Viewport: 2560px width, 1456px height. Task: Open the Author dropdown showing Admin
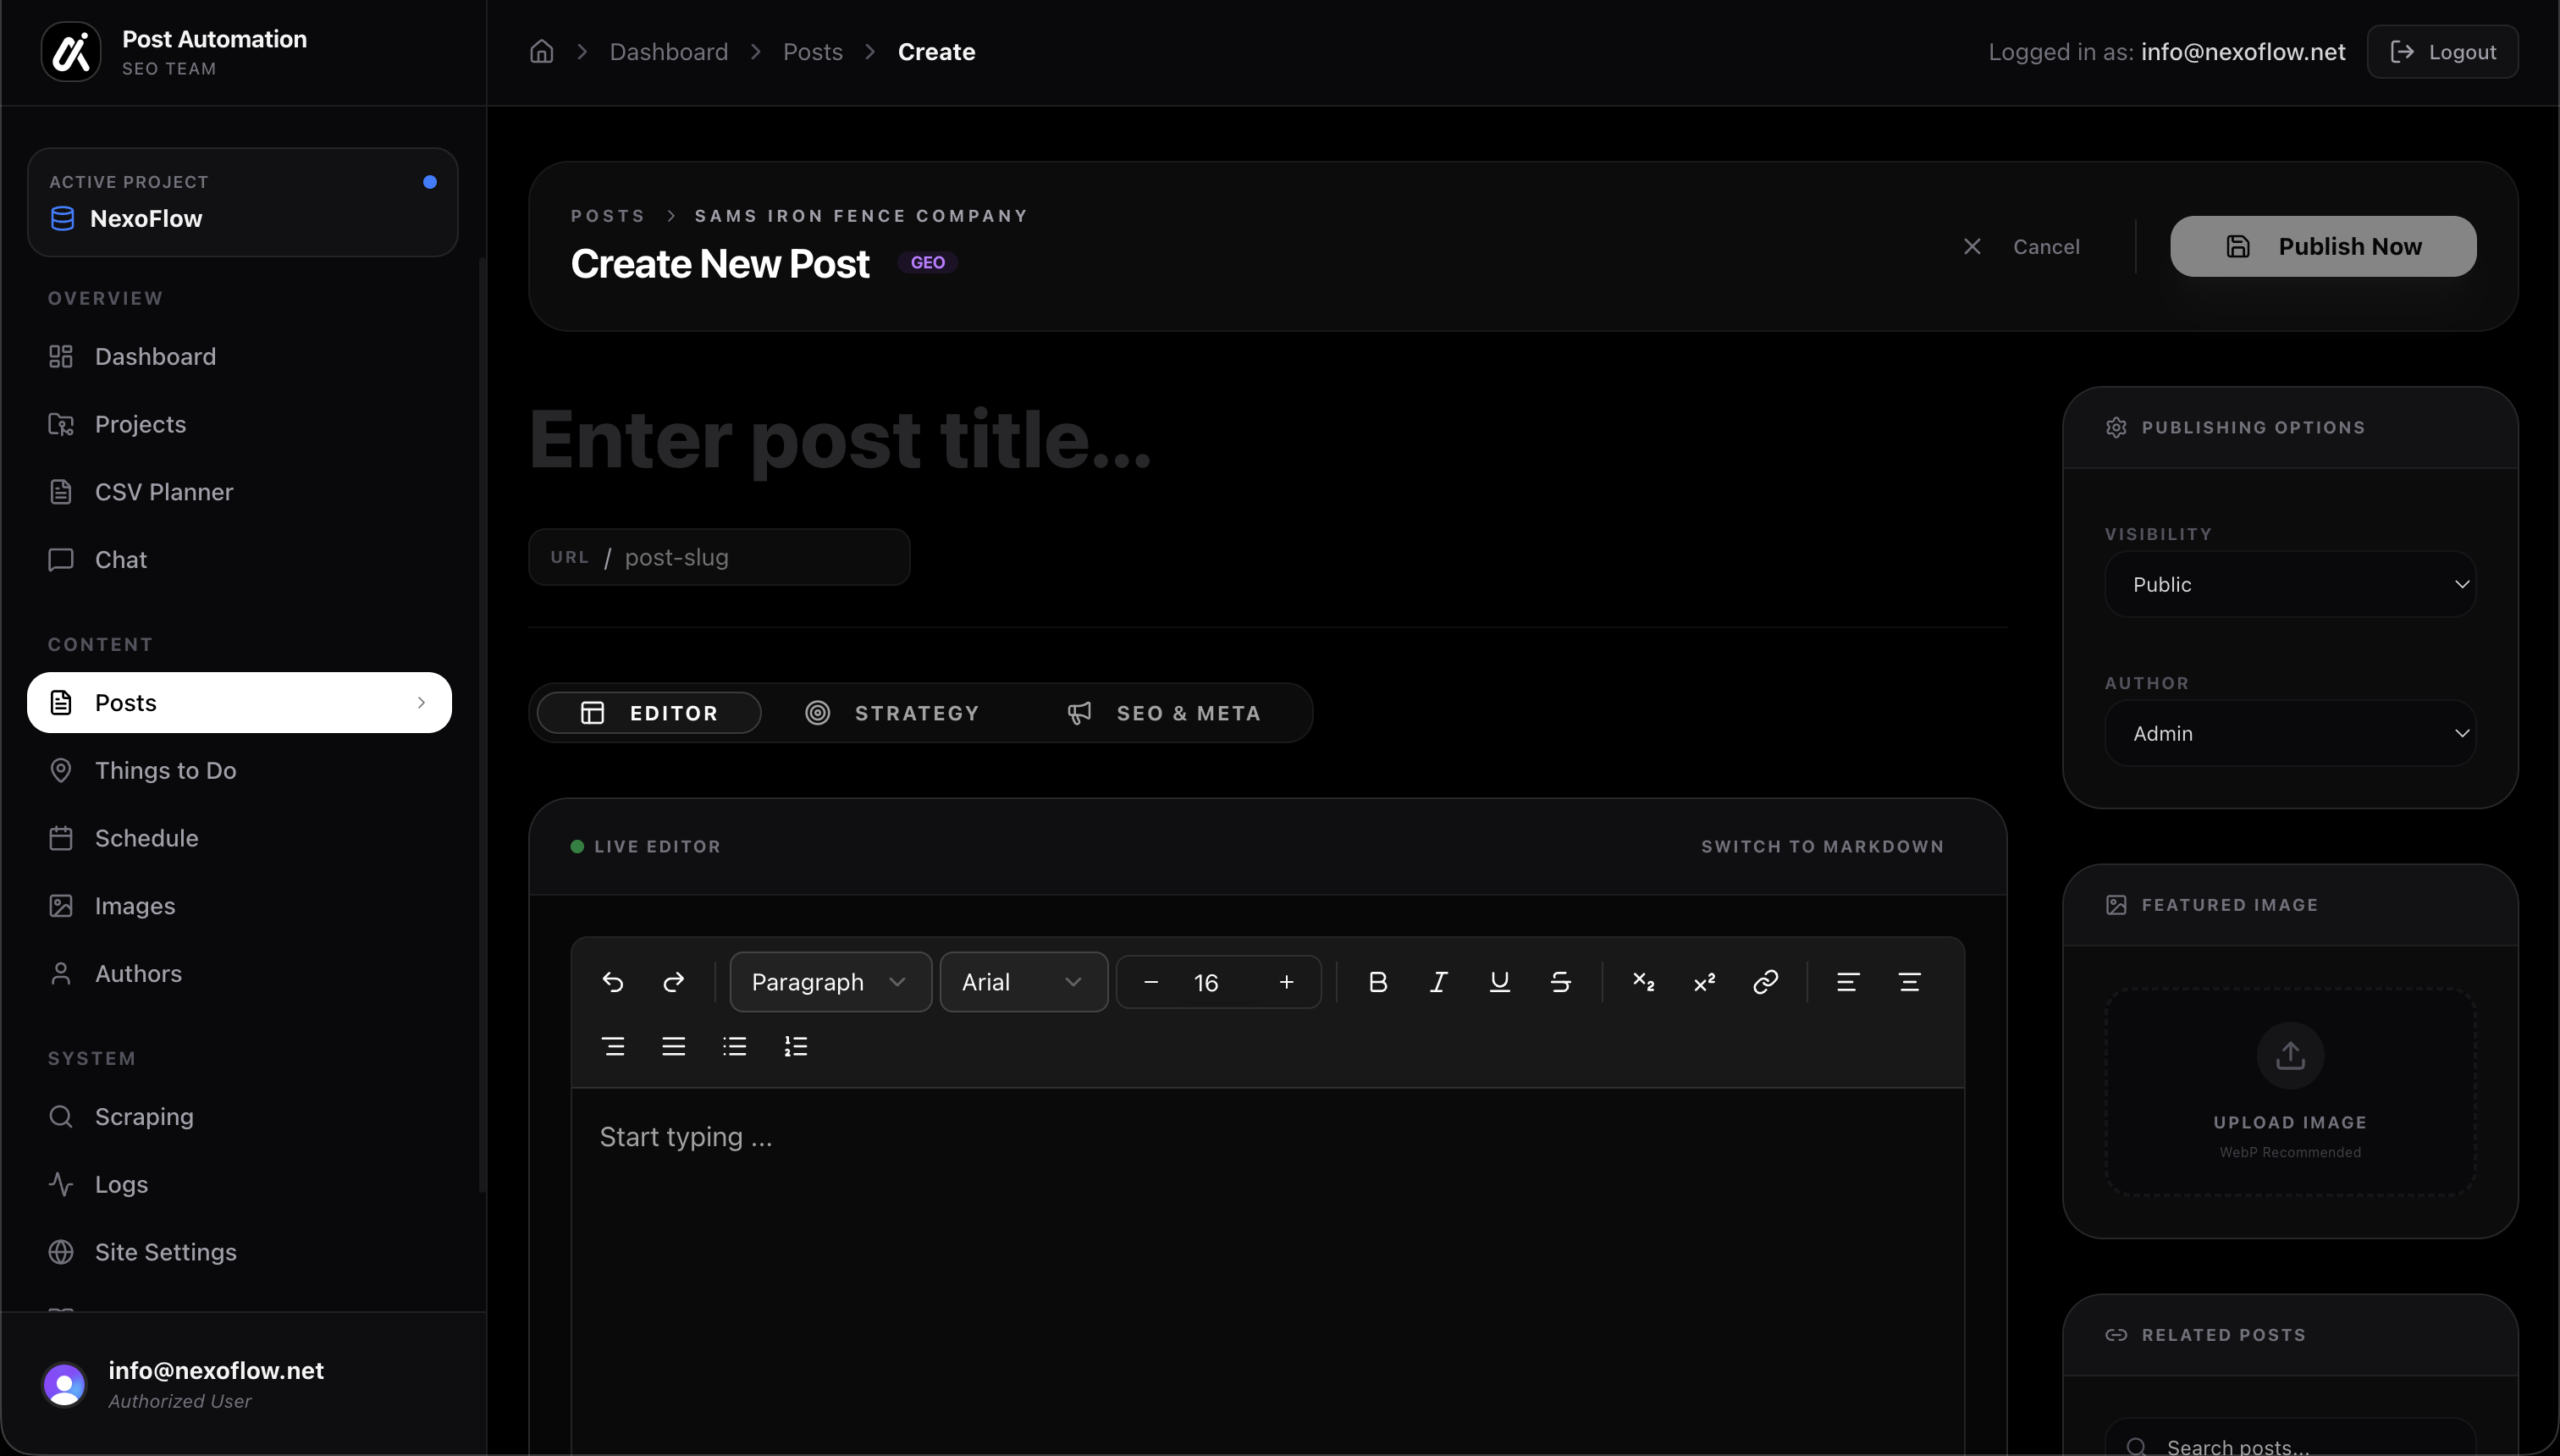coord(2289,733)
